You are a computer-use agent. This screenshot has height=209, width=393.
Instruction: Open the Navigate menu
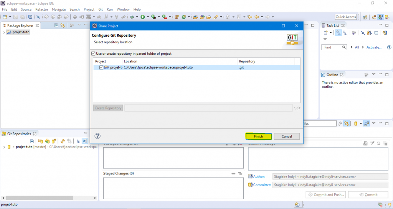point(59,10)
